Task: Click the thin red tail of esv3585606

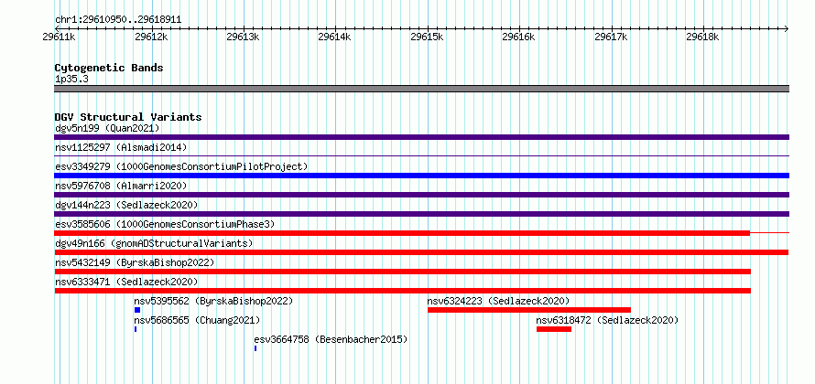Action: [x=770, y=233]
